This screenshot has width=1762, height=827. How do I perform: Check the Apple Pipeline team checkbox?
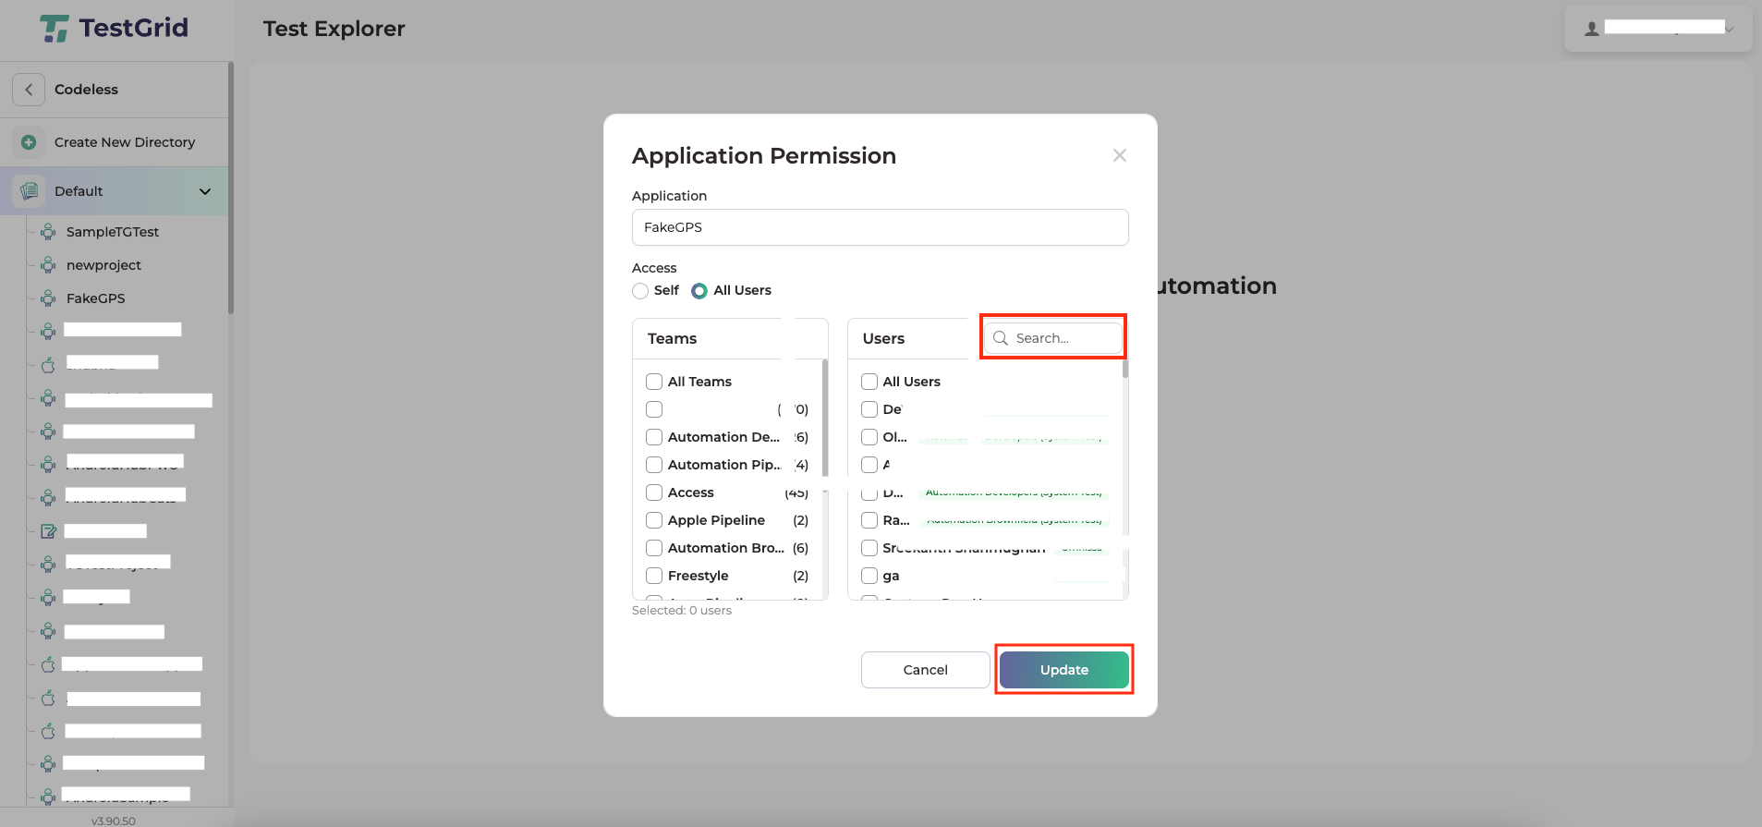tap(654, 520)
